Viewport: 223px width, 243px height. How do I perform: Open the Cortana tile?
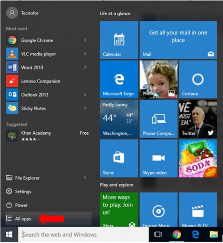tap(198, 79)
